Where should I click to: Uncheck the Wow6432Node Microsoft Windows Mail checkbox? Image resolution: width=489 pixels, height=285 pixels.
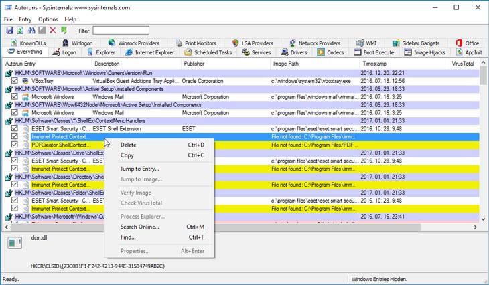pyautogui.click(x=14, y=112)
